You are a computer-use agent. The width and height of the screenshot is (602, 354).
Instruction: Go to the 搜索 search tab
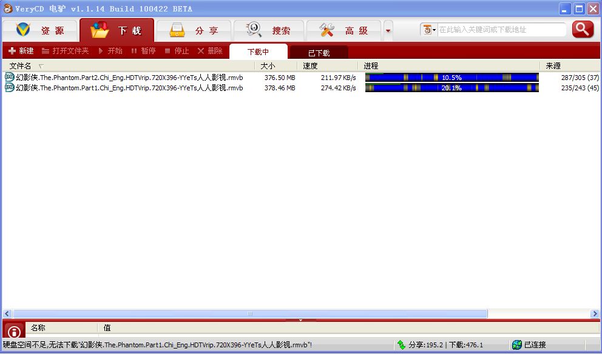(269, 30)
